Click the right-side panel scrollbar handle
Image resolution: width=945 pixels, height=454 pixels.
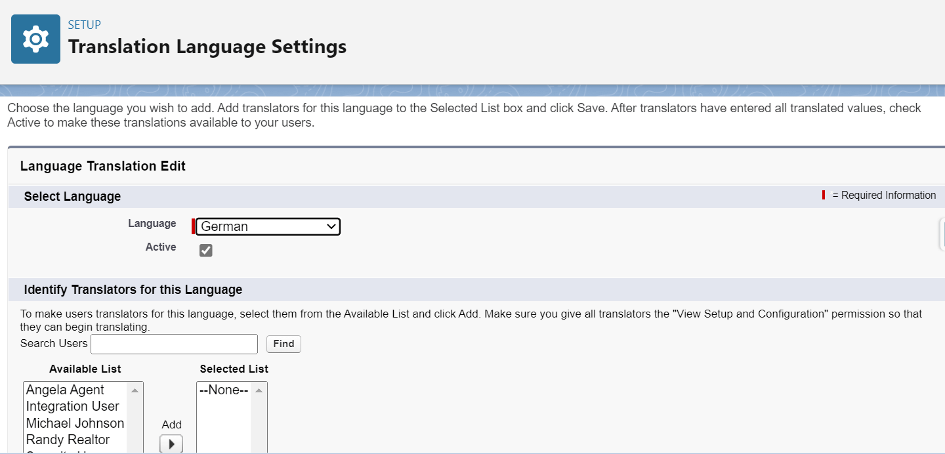(x=941, y=234)
